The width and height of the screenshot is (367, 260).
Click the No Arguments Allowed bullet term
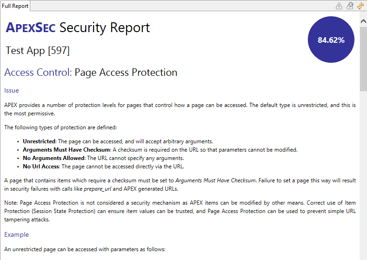tap(54, 158)
